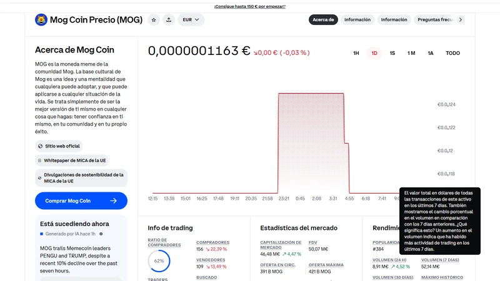
Task: Click VOLUMEN (24 H) label
Action: pyautogui.click(x=389, y=260)
